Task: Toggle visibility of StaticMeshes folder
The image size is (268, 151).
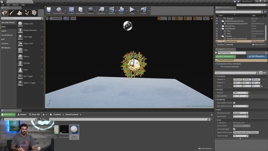Action: (x=217, y=29)
